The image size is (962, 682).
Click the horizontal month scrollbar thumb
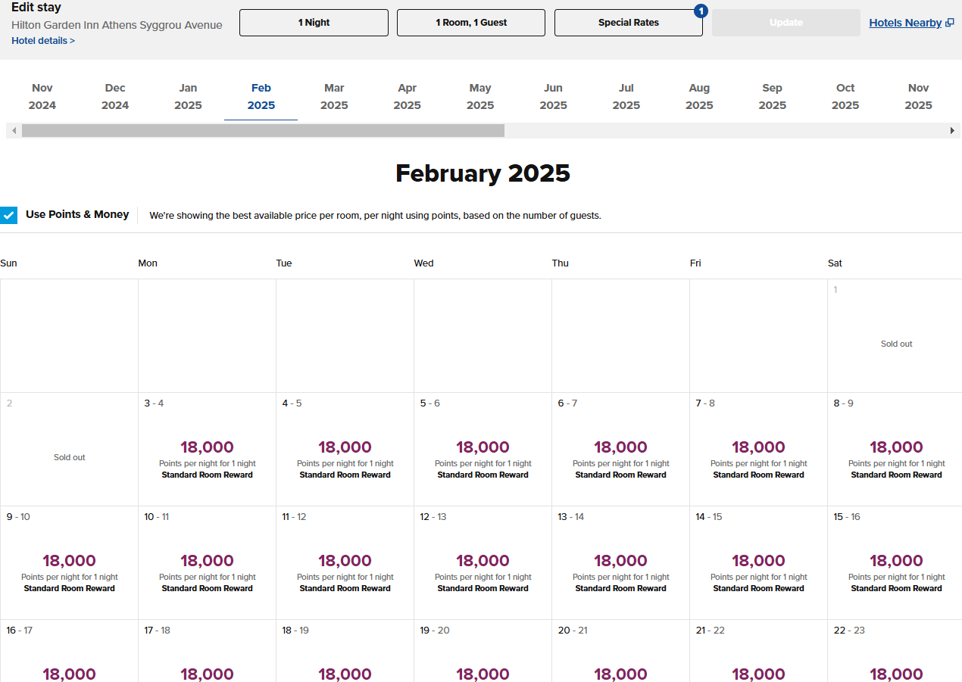[x=263, y=131]
